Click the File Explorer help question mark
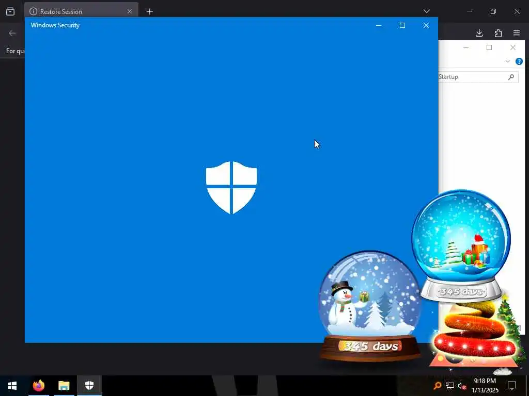This screenshot has height=396, width=529. click(519, 61)
